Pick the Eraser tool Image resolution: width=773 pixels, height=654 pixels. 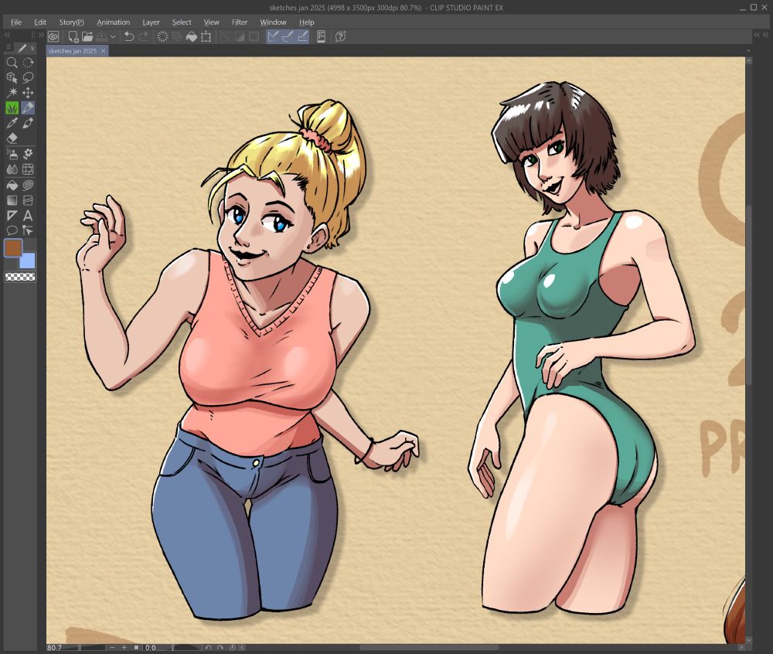12,138
